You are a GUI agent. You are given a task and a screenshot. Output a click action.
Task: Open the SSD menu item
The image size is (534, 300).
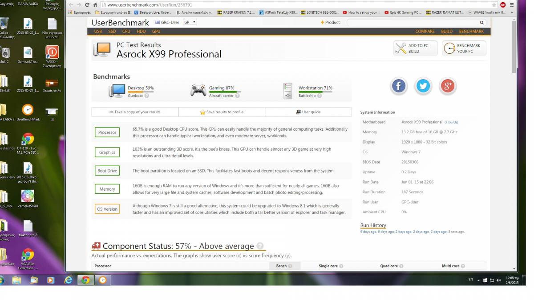[x=112, y=32]
